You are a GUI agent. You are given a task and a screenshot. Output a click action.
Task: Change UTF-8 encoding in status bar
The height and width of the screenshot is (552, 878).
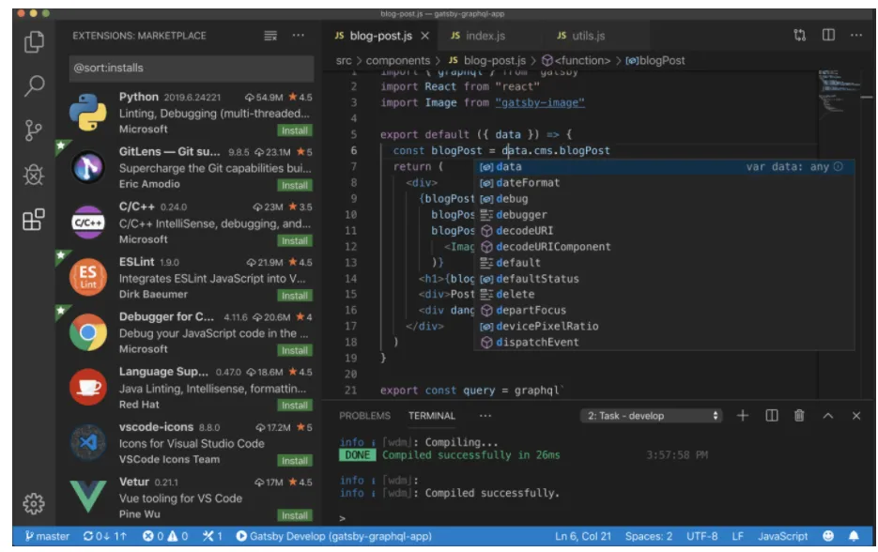point(701,536)
